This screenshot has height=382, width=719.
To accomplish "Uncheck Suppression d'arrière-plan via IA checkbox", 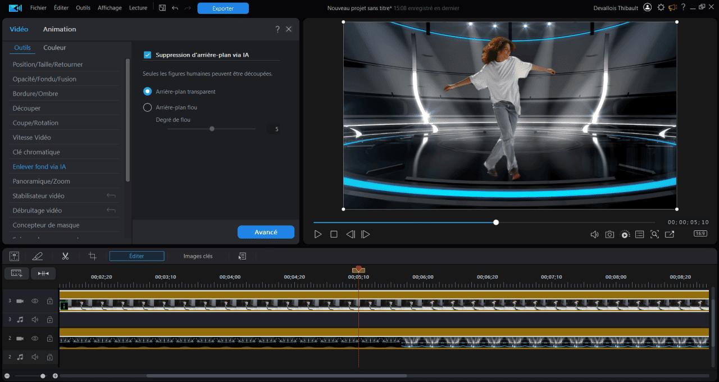I will pyautogui.click(x=148, y=55).
